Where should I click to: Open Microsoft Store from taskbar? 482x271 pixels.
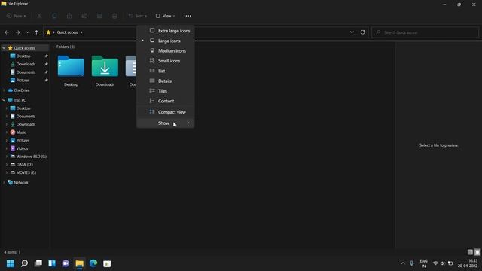tap(107, 263)
